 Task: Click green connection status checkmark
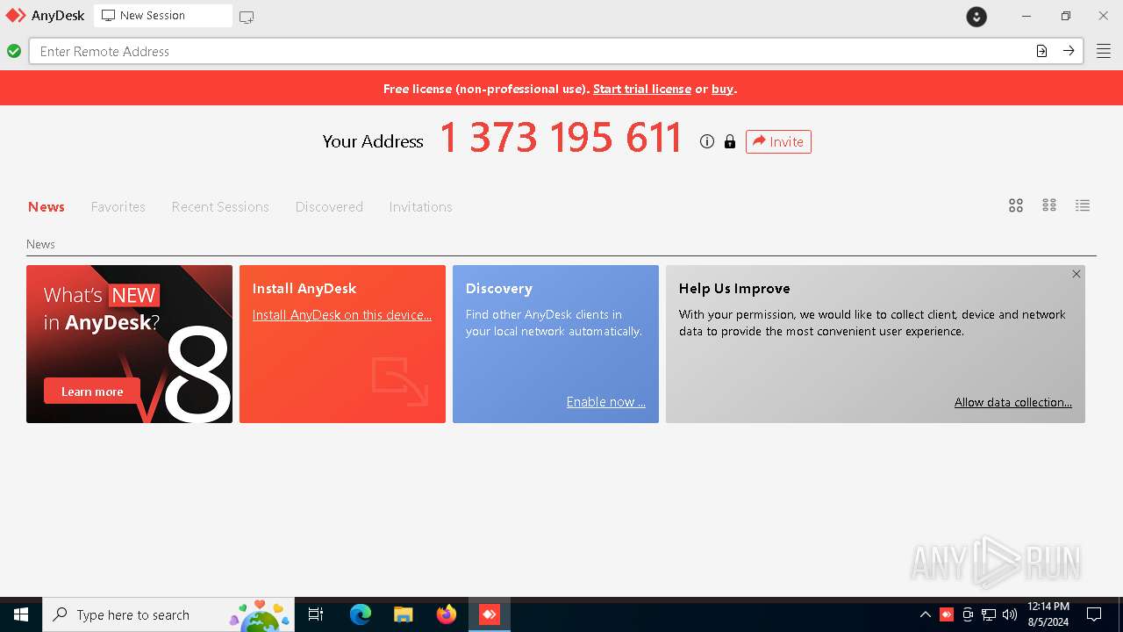14,51
